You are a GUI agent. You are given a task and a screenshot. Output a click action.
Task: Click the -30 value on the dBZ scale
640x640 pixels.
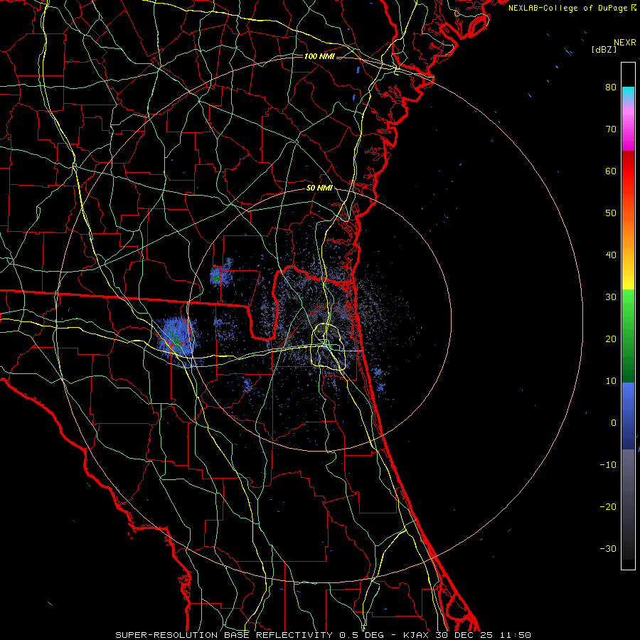[x=608, y=548]
